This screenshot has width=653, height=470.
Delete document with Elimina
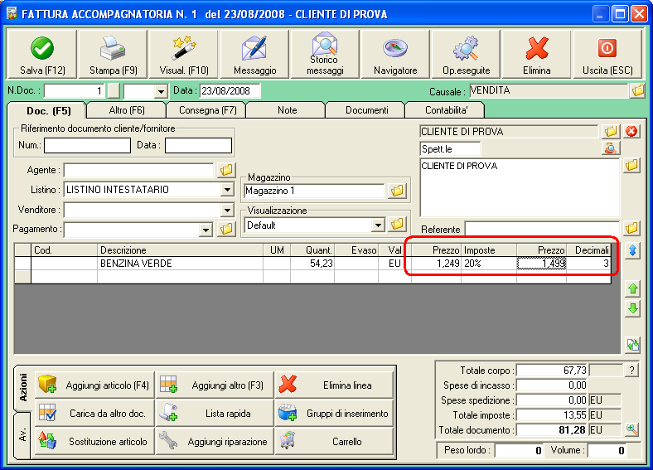click(x=536, y=54)
